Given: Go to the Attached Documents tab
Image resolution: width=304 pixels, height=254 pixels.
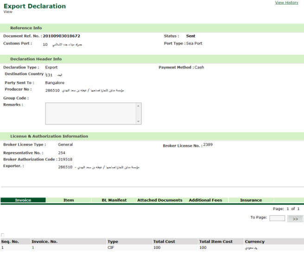Looking at the screenshot, I should (x=159, y=200).
